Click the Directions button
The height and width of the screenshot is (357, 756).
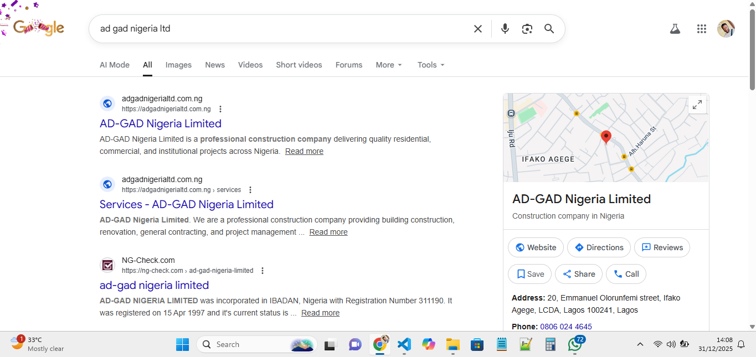599,247
